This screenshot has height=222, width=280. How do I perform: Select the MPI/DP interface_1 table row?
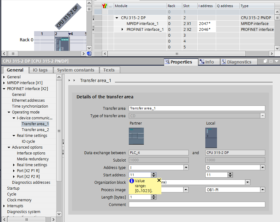142,24
